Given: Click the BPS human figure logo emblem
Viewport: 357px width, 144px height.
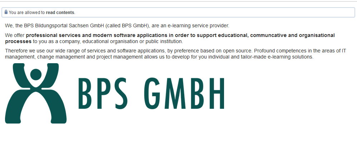Looking at the screenshot, I should pyautogui.click(x=36, y=93).
